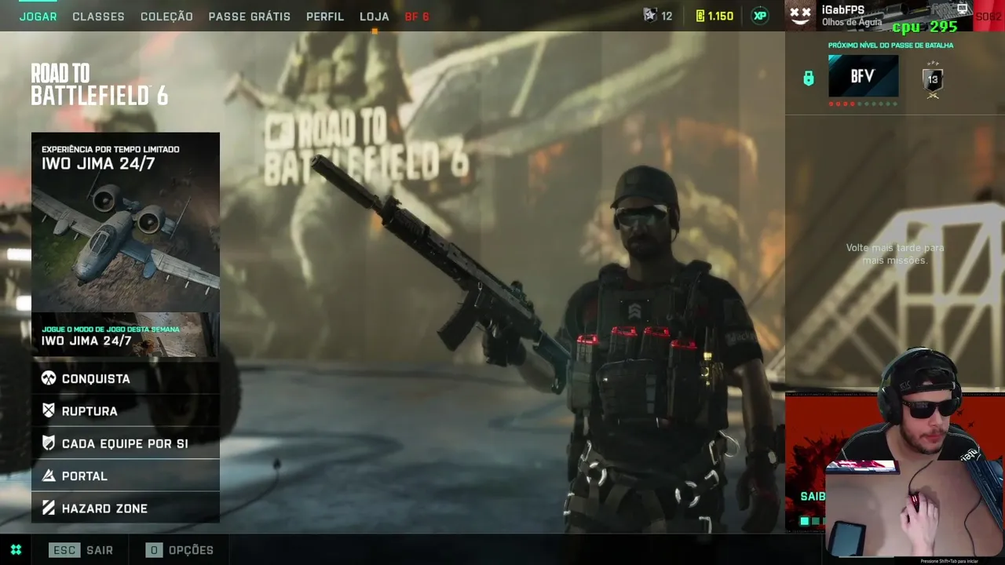This screenshot has height=565, width=1005.
Task: Click the cpu 295 overlay readout
Action: 925,27
